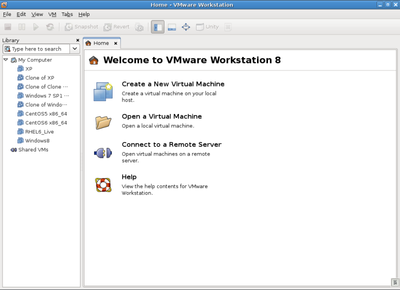Take a Snapshot of the virtual machine
The width and height of the screenshot is (400, 290).
click(x=81, y=26)
